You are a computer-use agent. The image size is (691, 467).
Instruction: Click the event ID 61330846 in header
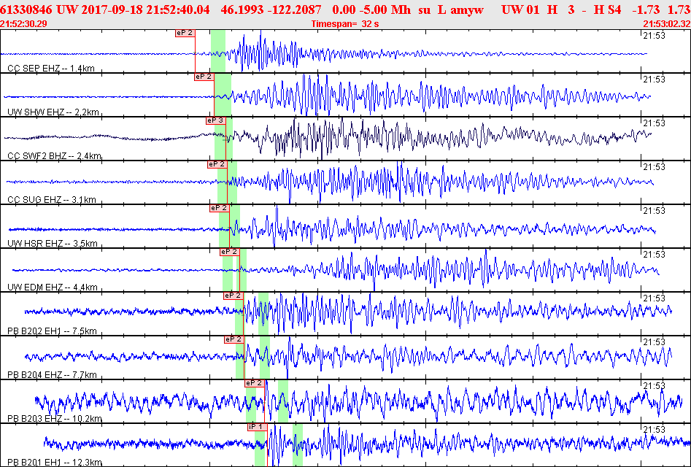27,9
